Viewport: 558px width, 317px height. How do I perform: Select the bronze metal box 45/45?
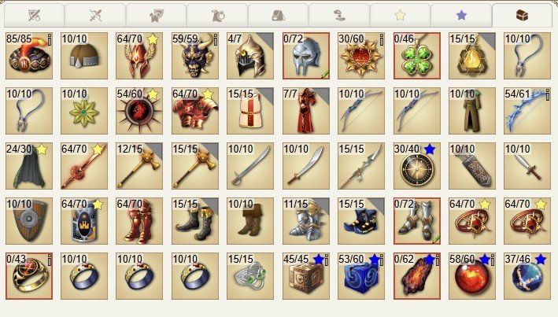(306, 276)
